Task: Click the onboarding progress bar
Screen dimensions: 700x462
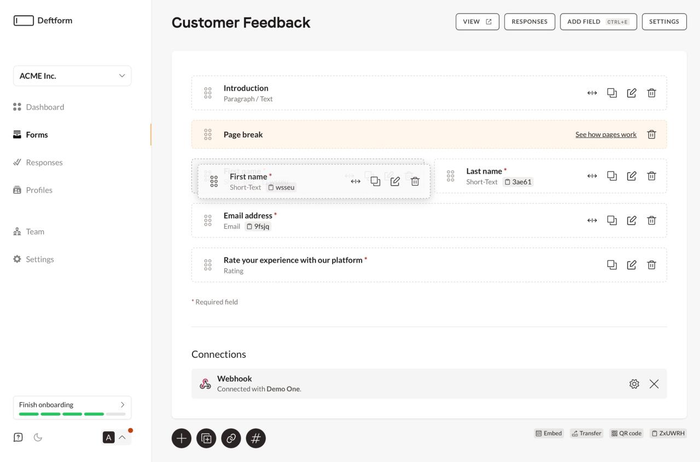Action: tap(72, 414)
